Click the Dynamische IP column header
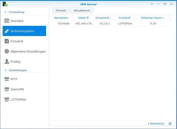Viewport: 177px width, 129px height. (x=104, y=18)
